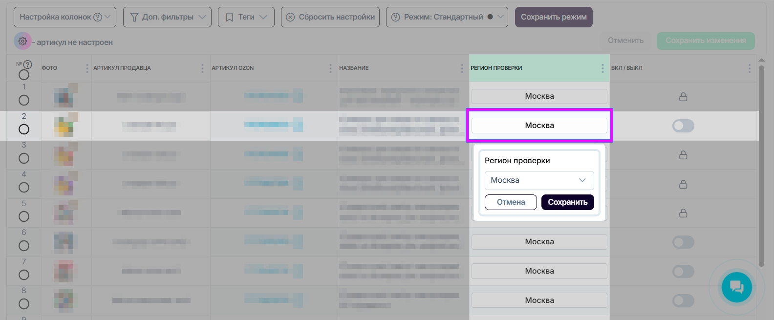
Task: Click the table vertical scrollbar
Action: pos(761,166)
